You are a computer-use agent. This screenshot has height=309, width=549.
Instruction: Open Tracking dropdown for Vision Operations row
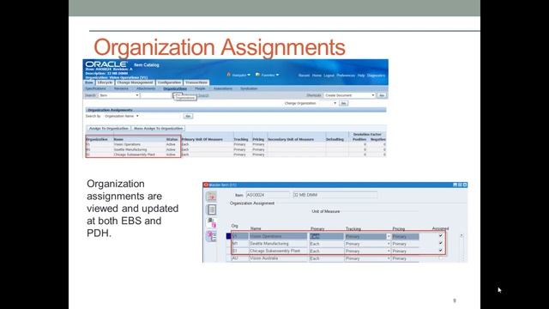[389, 237]
